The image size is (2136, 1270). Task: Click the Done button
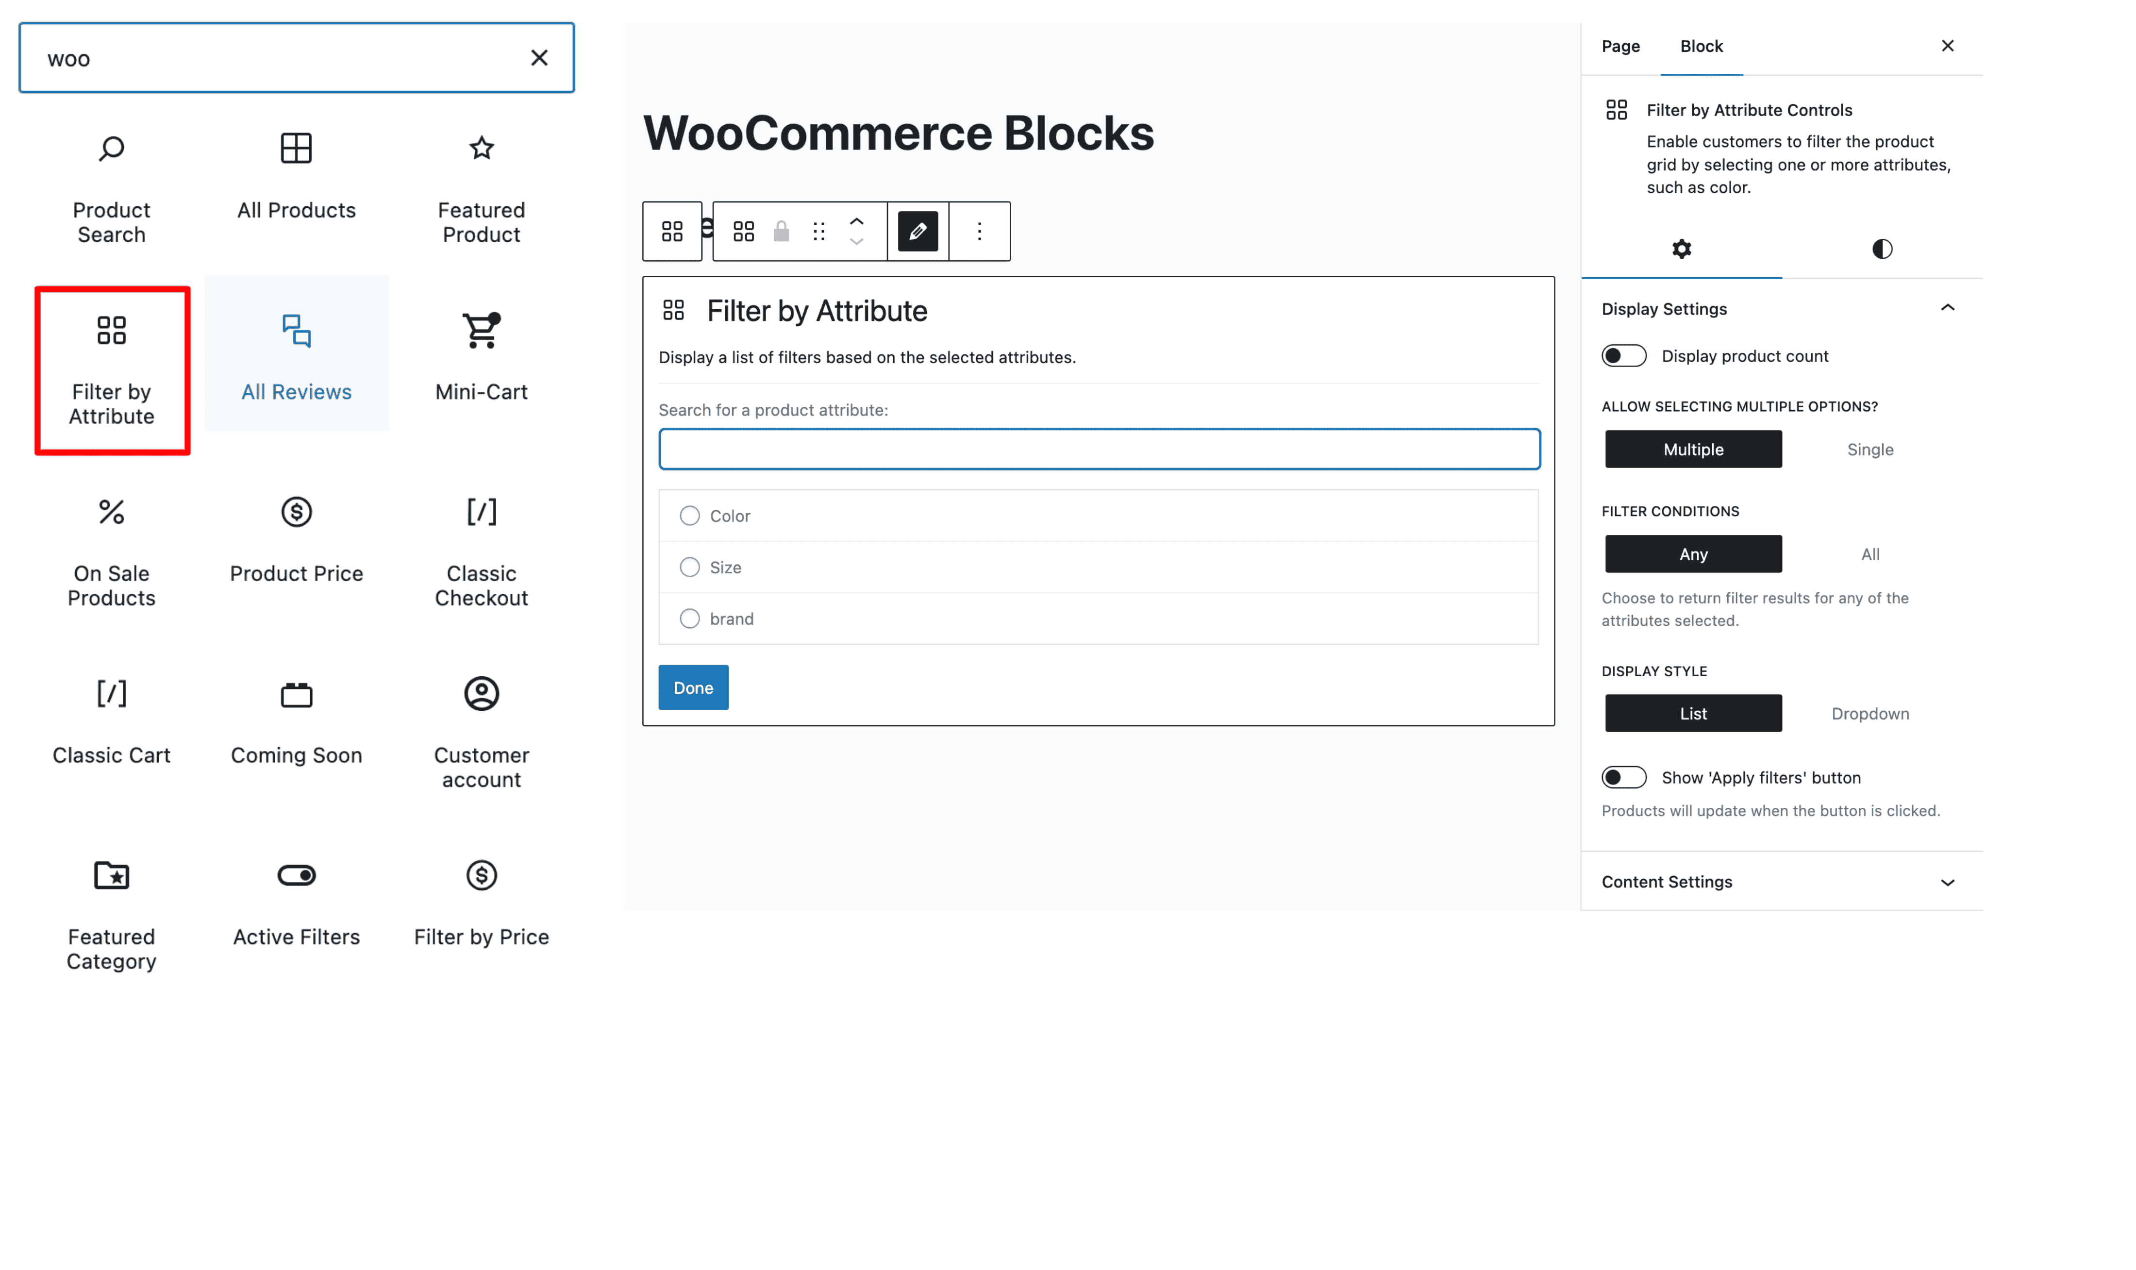click(692, 687)
